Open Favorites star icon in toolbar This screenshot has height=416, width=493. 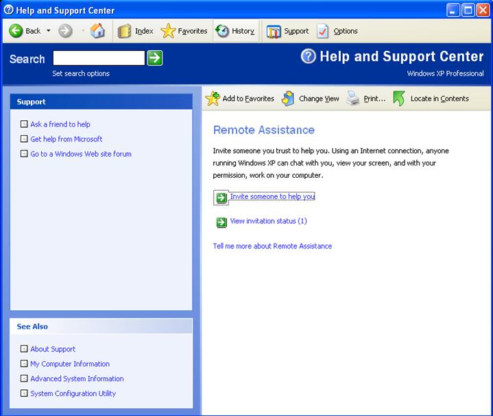pos(168,31)
